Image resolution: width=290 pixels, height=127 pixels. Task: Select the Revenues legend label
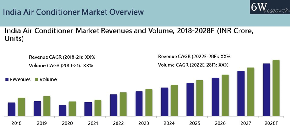20,79
